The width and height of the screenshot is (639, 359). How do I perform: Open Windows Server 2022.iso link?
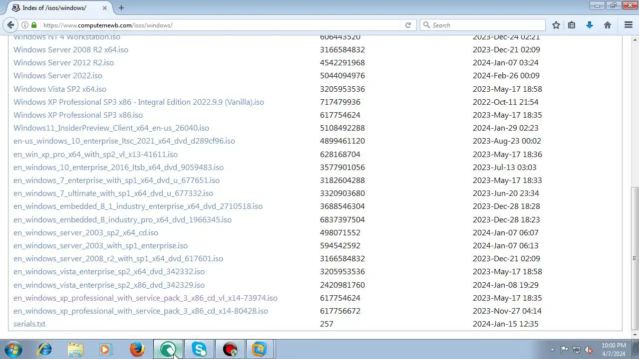[x=58, y=75]
